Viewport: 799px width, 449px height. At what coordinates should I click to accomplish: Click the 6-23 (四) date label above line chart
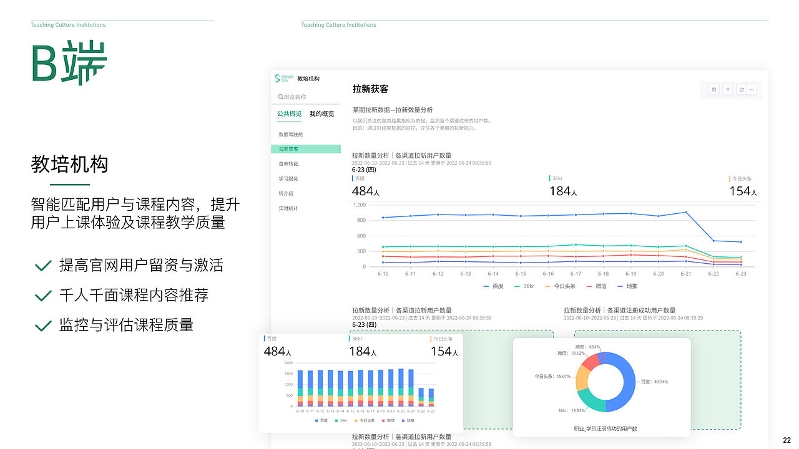(364, 169)
